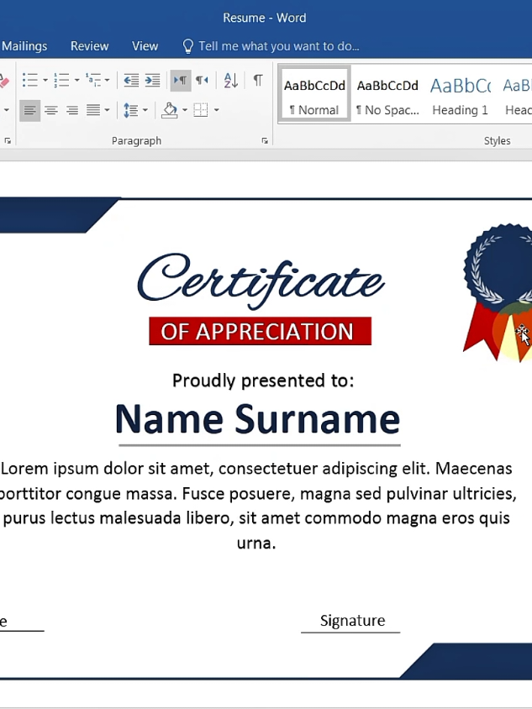Open the Mailings tab

pyautogui.click(x=24, y=46)
